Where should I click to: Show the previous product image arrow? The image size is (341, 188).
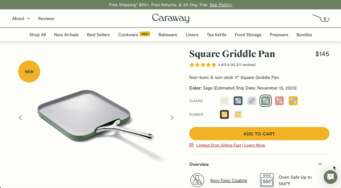pyautogui.click(x=20, y=118)
